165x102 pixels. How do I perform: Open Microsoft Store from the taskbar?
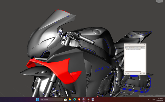tap(65, 100)
